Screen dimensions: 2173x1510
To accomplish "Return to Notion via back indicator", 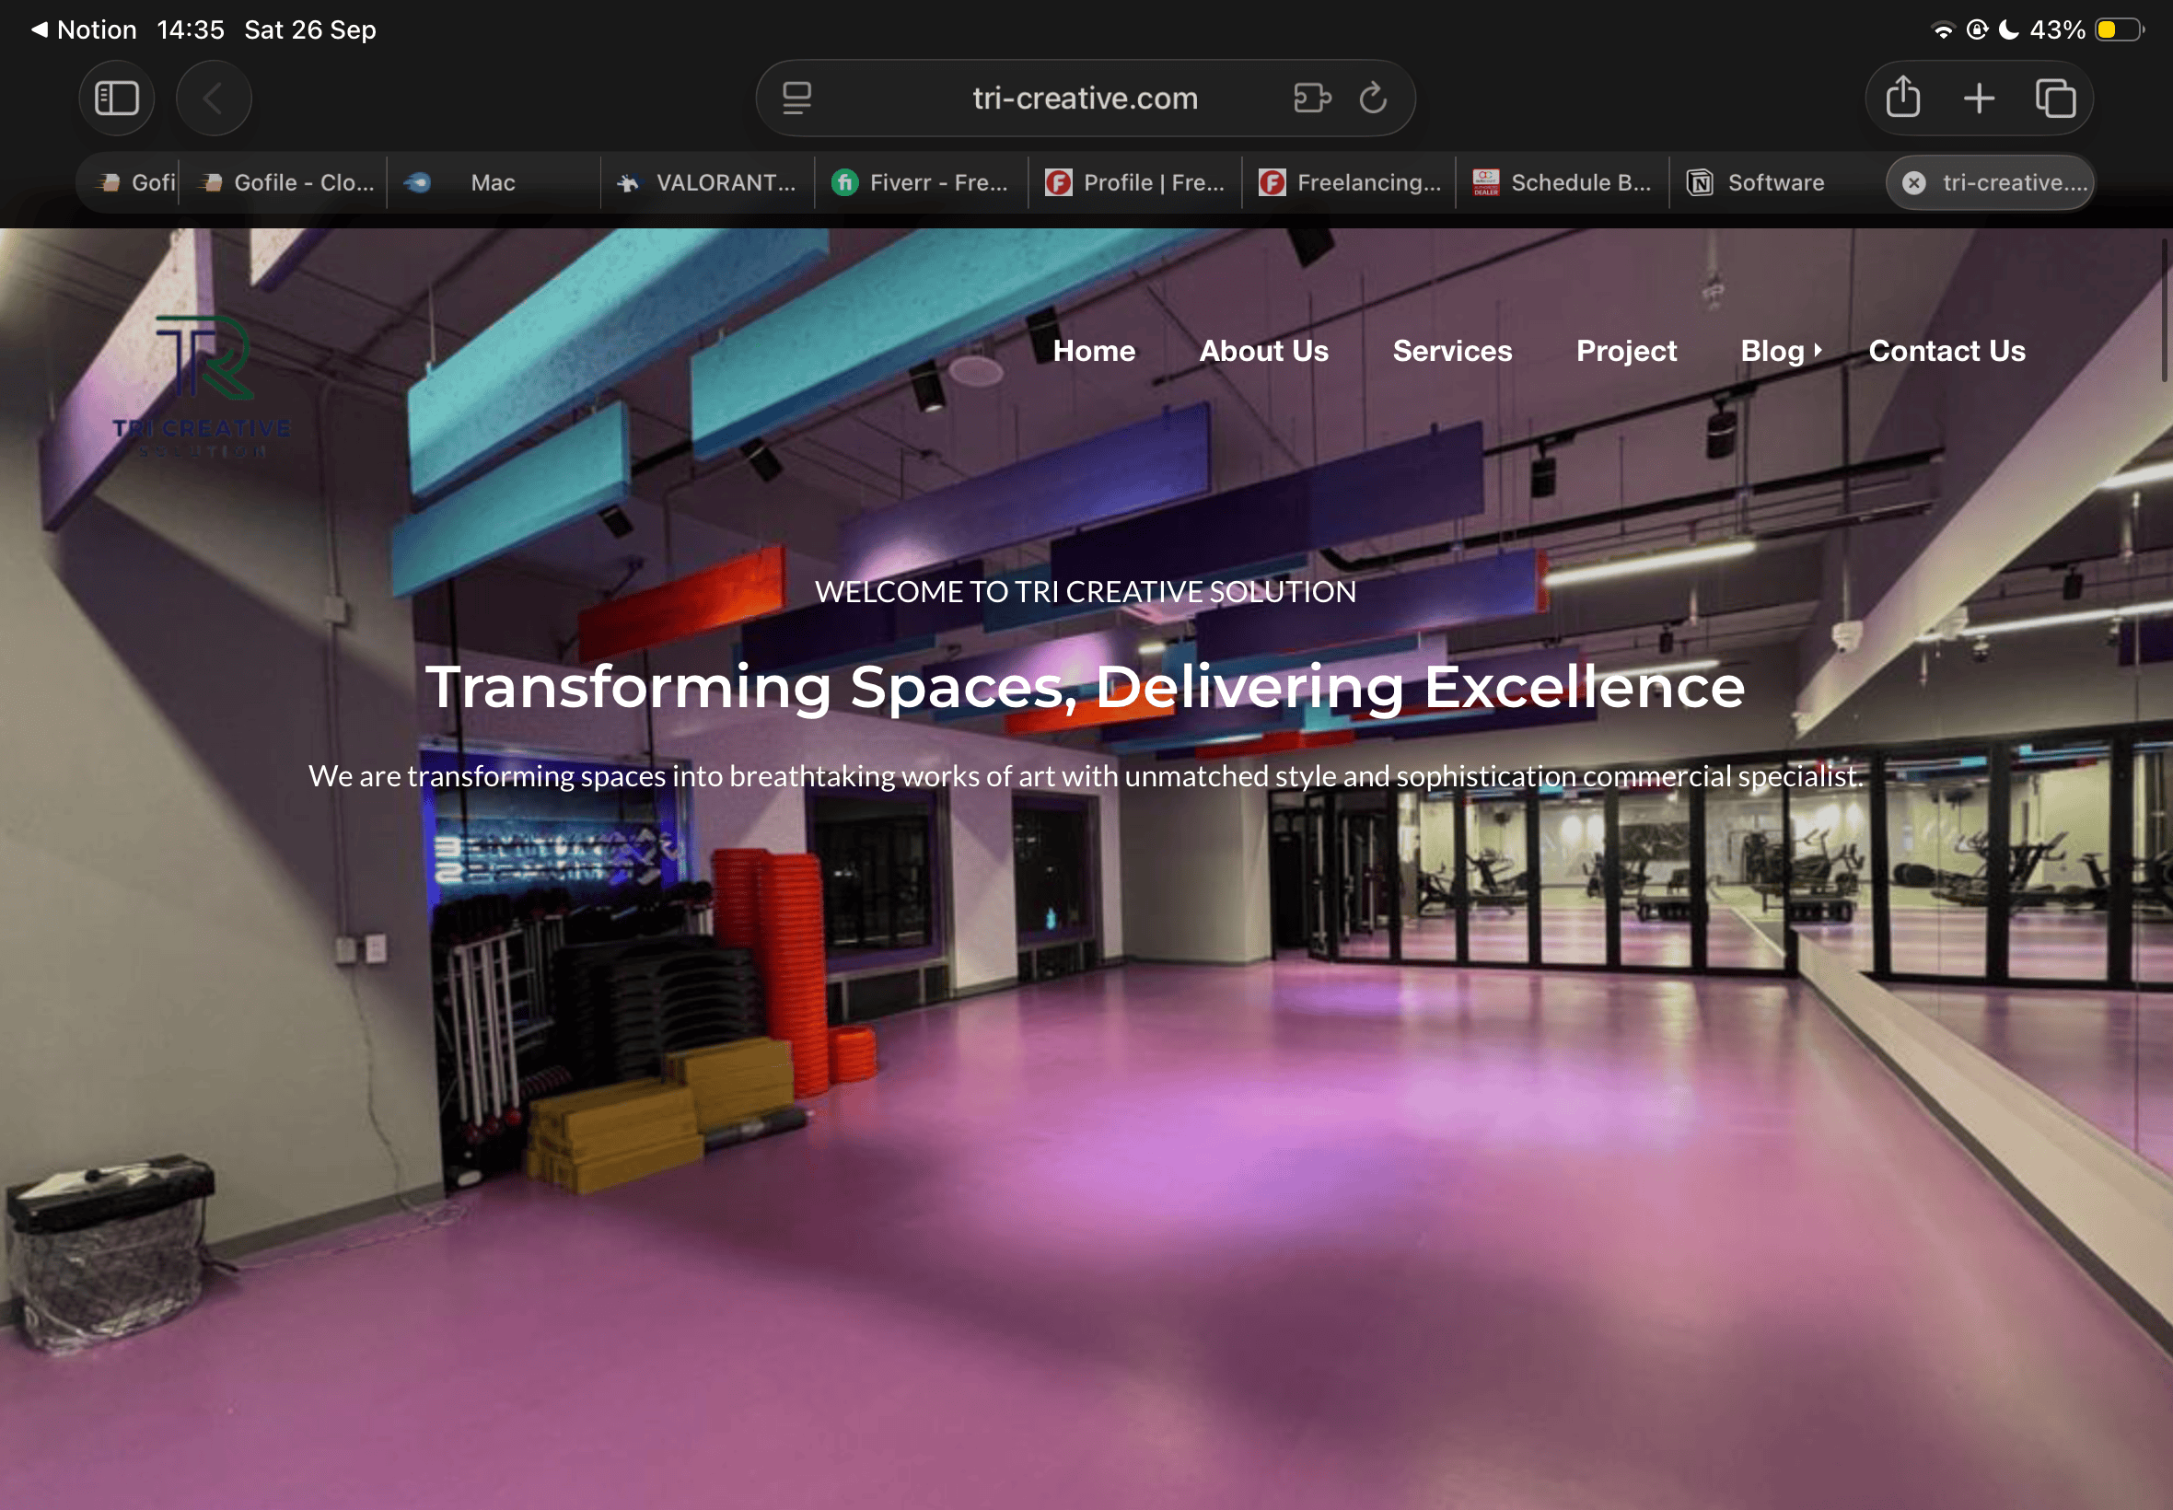I will click(85, 29).
